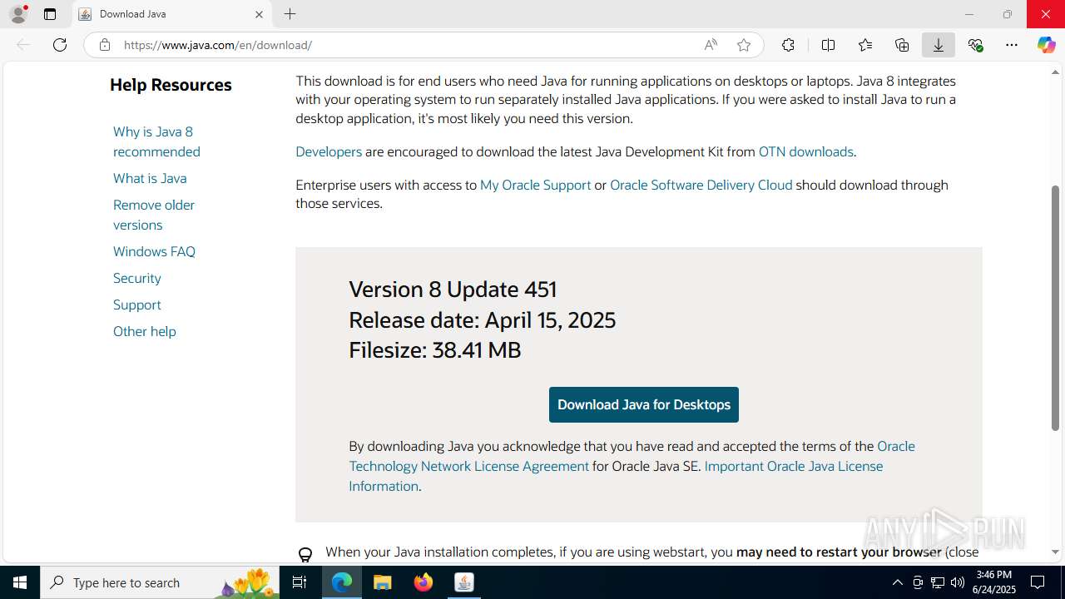Viewport: 1065px width, 599px height.
Task: Refresh the page
Action: (x=60, y=45)
